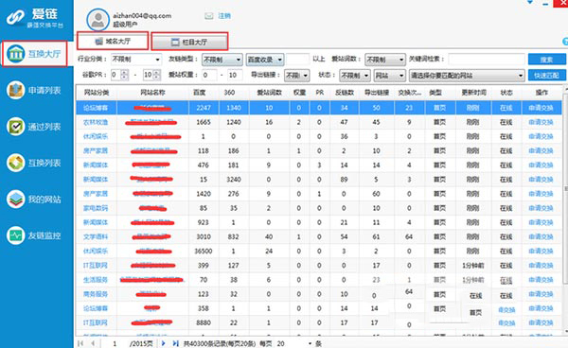This screenshot has height=348, width=568.
Task: Open the title bar dropdown arrow menu
Action: pyautogui.click(x=530, y=2)
